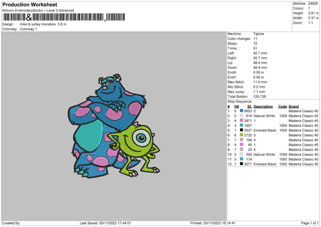The width and height of the screenshot is (321, 227).
Task: Click the design name 'mike & sulley monsters 3,8 in'
Action: (43, 24)
